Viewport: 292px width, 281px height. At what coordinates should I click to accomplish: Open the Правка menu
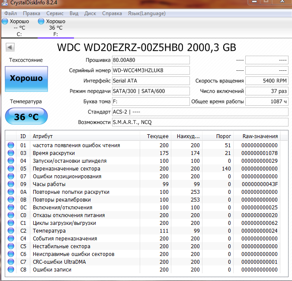point(32,13)
